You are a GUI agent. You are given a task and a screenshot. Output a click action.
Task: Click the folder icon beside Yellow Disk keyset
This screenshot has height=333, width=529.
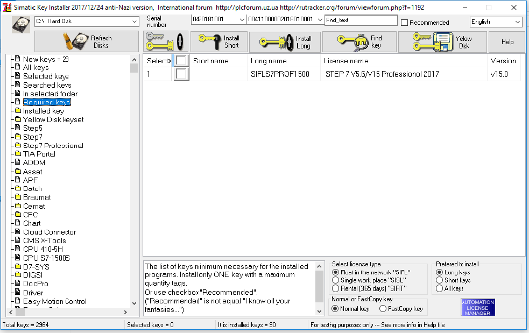[x=18, y=119]
